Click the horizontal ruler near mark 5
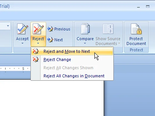This screenshot has height=116, width=155. pos(23,69)
